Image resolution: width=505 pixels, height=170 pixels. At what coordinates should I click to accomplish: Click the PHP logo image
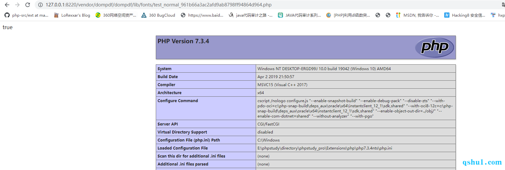(434, 47)
